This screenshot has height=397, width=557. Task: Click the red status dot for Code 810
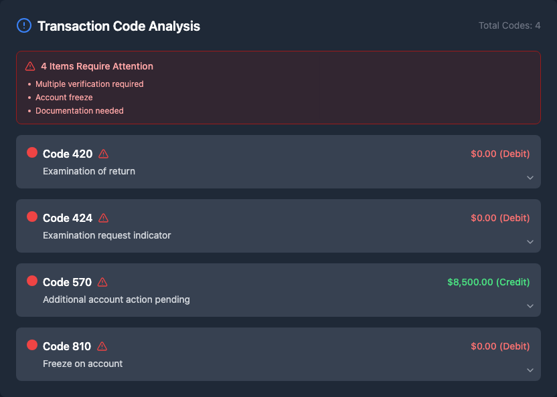pos(32,345)
